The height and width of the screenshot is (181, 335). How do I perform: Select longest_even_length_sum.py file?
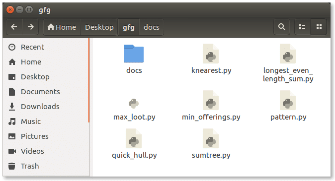coord(288,63)
